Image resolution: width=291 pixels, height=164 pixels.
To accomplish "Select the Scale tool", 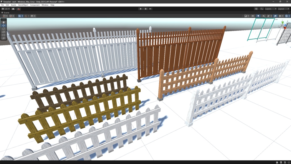I will (3, 32).
